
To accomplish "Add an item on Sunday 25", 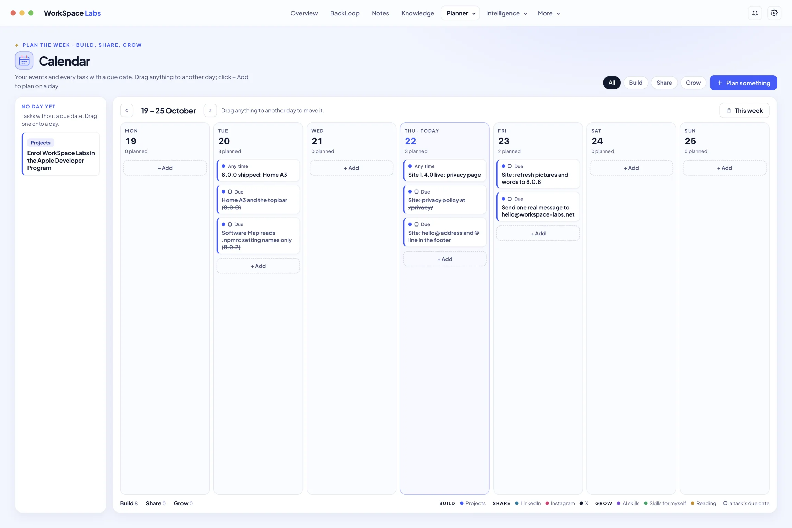I will point(725,168).
